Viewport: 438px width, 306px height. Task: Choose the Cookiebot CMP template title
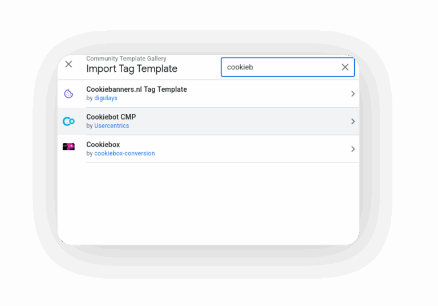point(111,117)
